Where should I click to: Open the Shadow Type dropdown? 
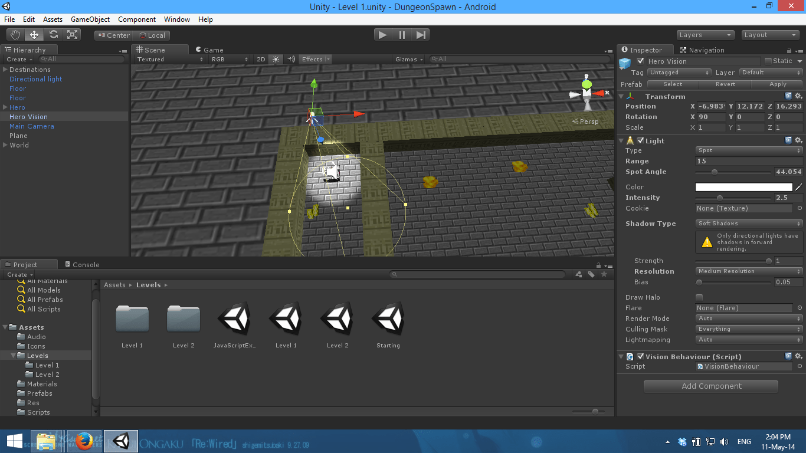[748, 224]
